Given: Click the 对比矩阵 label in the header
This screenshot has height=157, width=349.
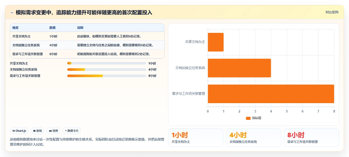Looking at the screenshot, I should coord(332,12).
